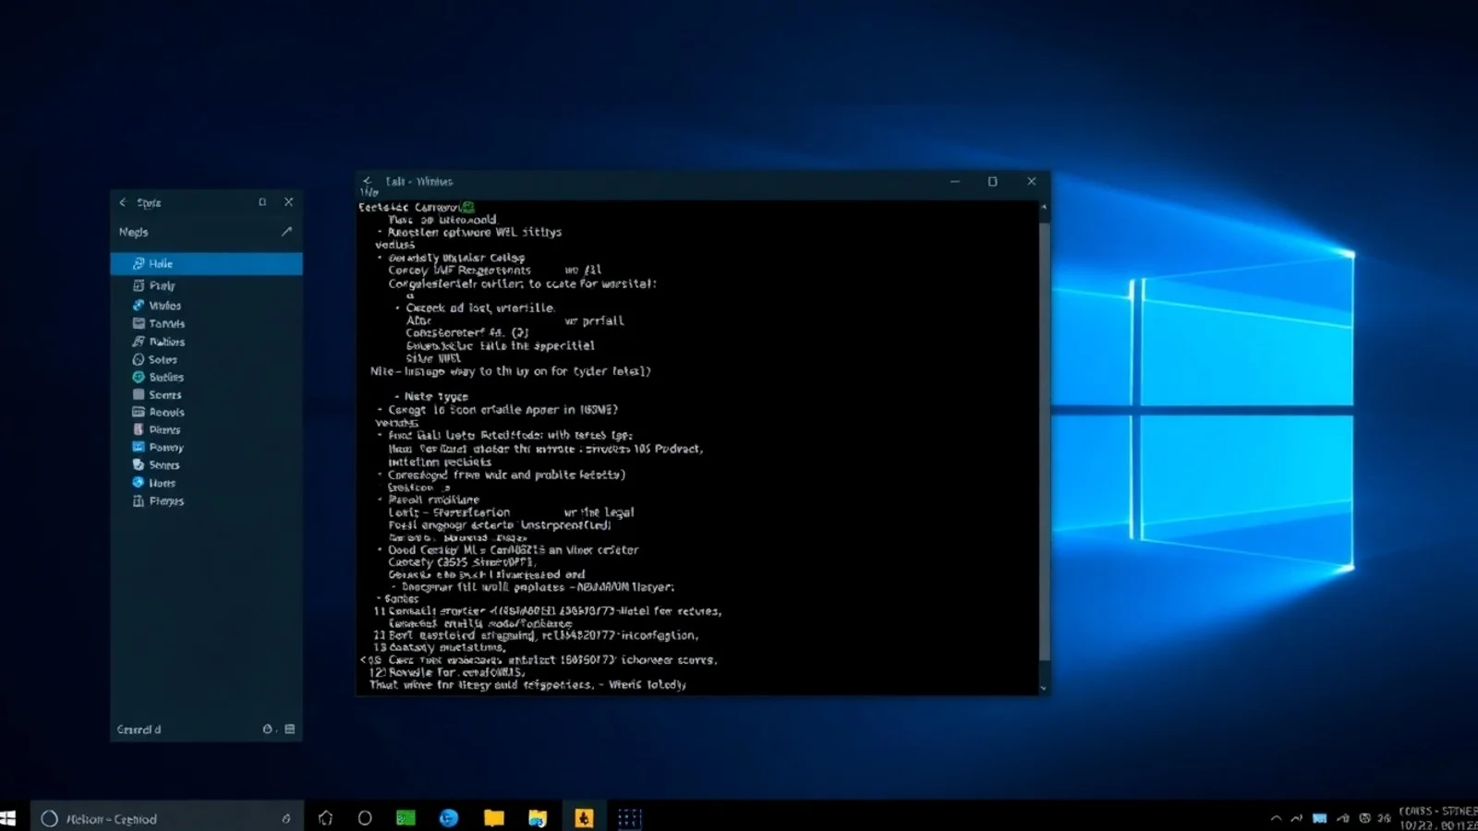This screenshot has height=831, width=1478.
Task: Click the Cenrel d label at sidebar bottom
Action: 139,729
